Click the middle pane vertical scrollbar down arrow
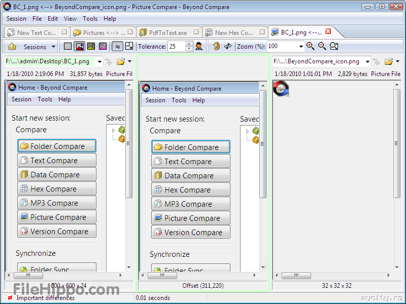This screenshot has width=406, height=304. (263, 268)
